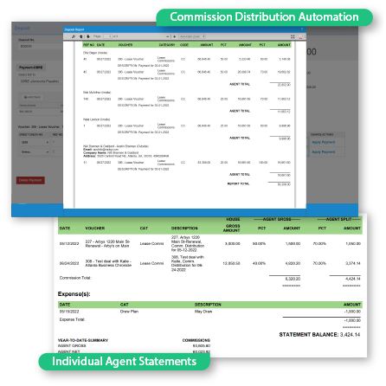This screenshot has height=386, width=386.
Task: Click REF NO column header in Deposit Report
Action: 89,45
